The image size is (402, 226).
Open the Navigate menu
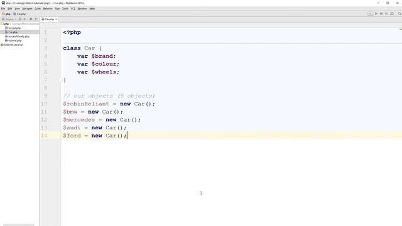pyautogui.click(x=27, y=9)
